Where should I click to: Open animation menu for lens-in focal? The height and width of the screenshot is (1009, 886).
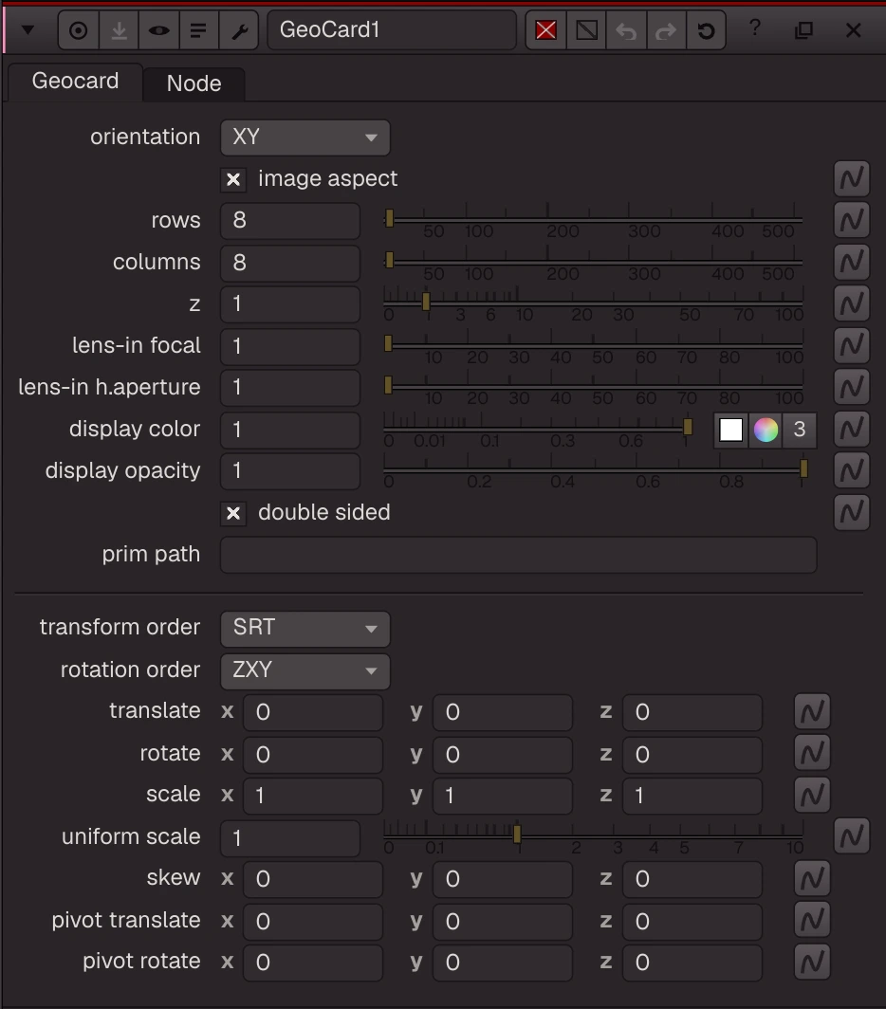pos(852,345)
